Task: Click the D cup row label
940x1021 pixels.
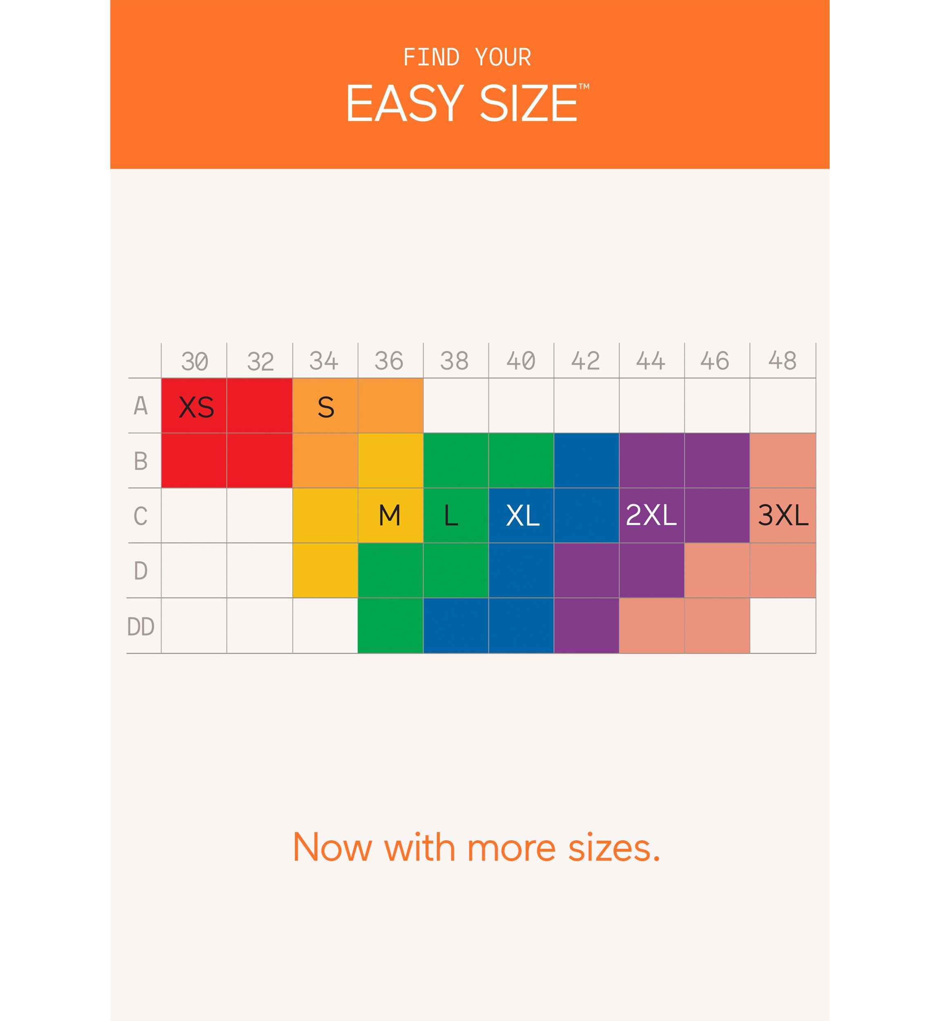Action: coord(141,571)
